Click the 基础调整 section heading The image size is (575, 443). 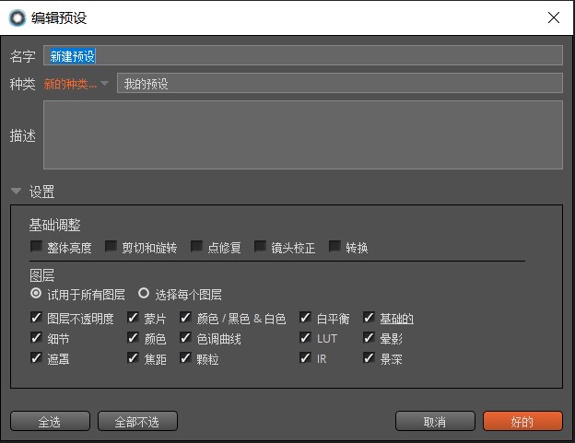tap(55, 225)
